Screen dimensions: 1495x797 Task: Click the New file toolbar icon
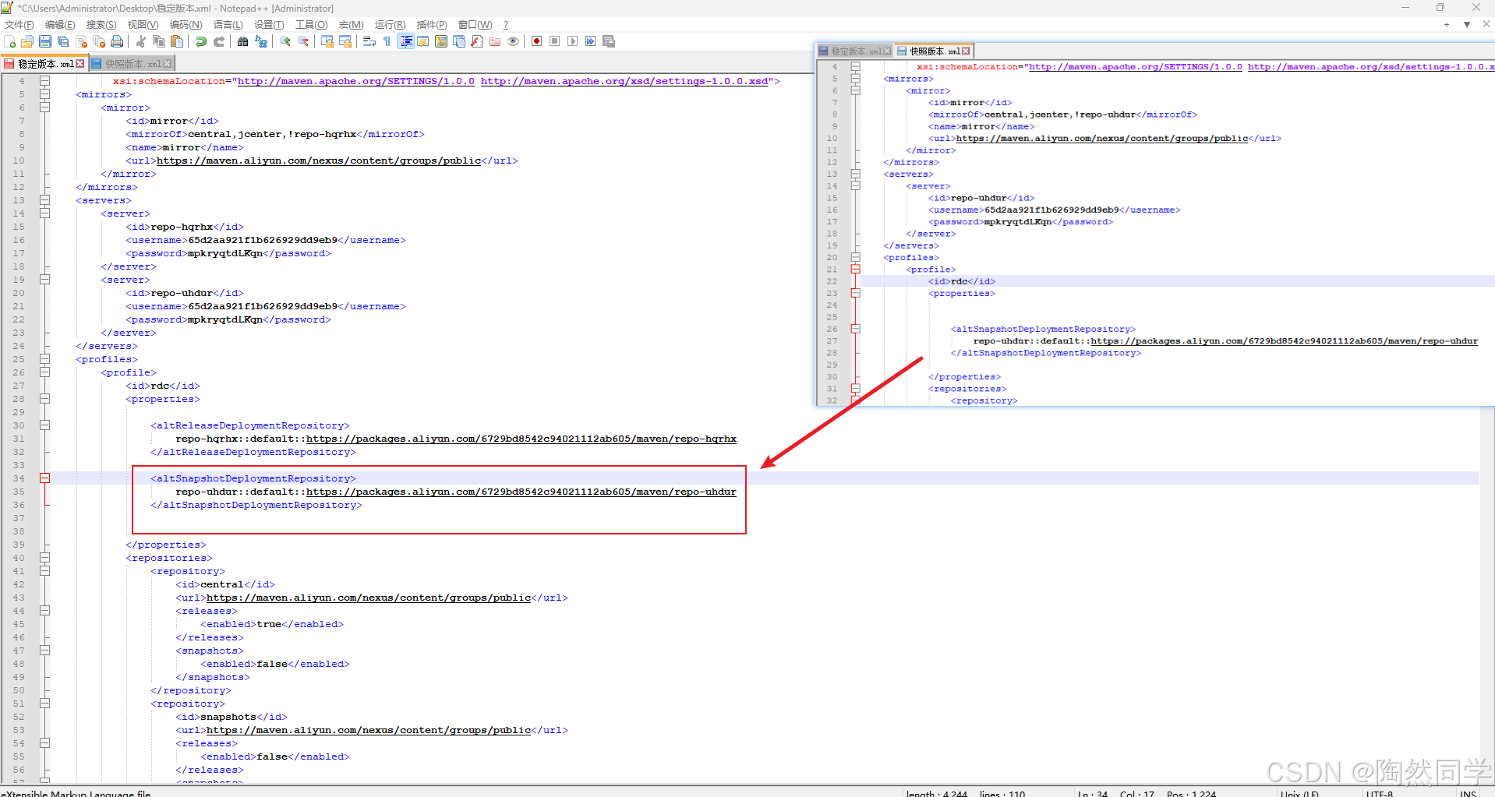pos(10,41)
